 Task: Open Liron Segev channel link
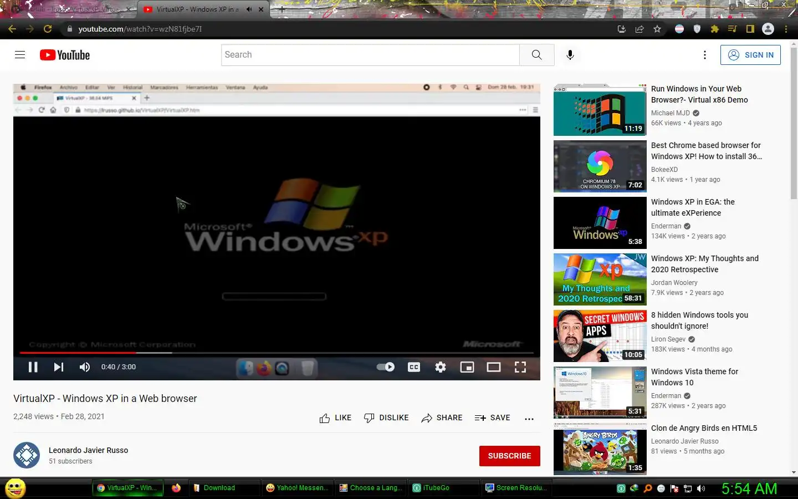668,339
